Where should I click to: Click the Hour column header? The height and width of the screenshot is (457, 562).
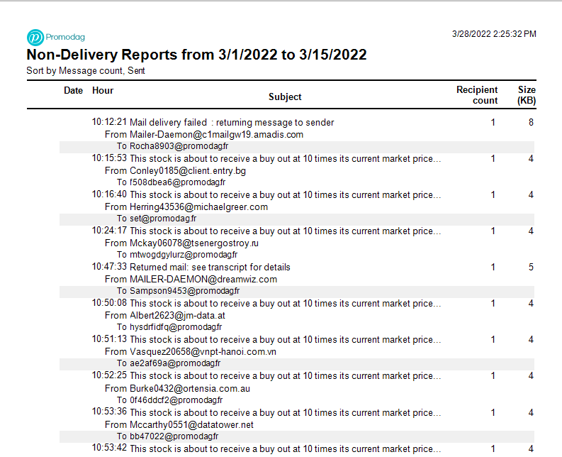(103, 90)
